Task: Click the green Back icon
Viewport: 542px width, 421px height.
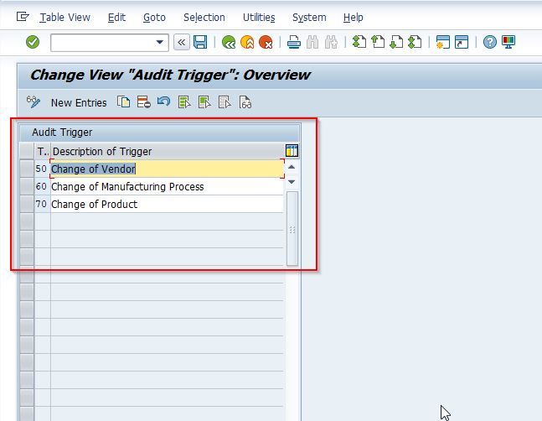Action: click(x=229, y=42)
